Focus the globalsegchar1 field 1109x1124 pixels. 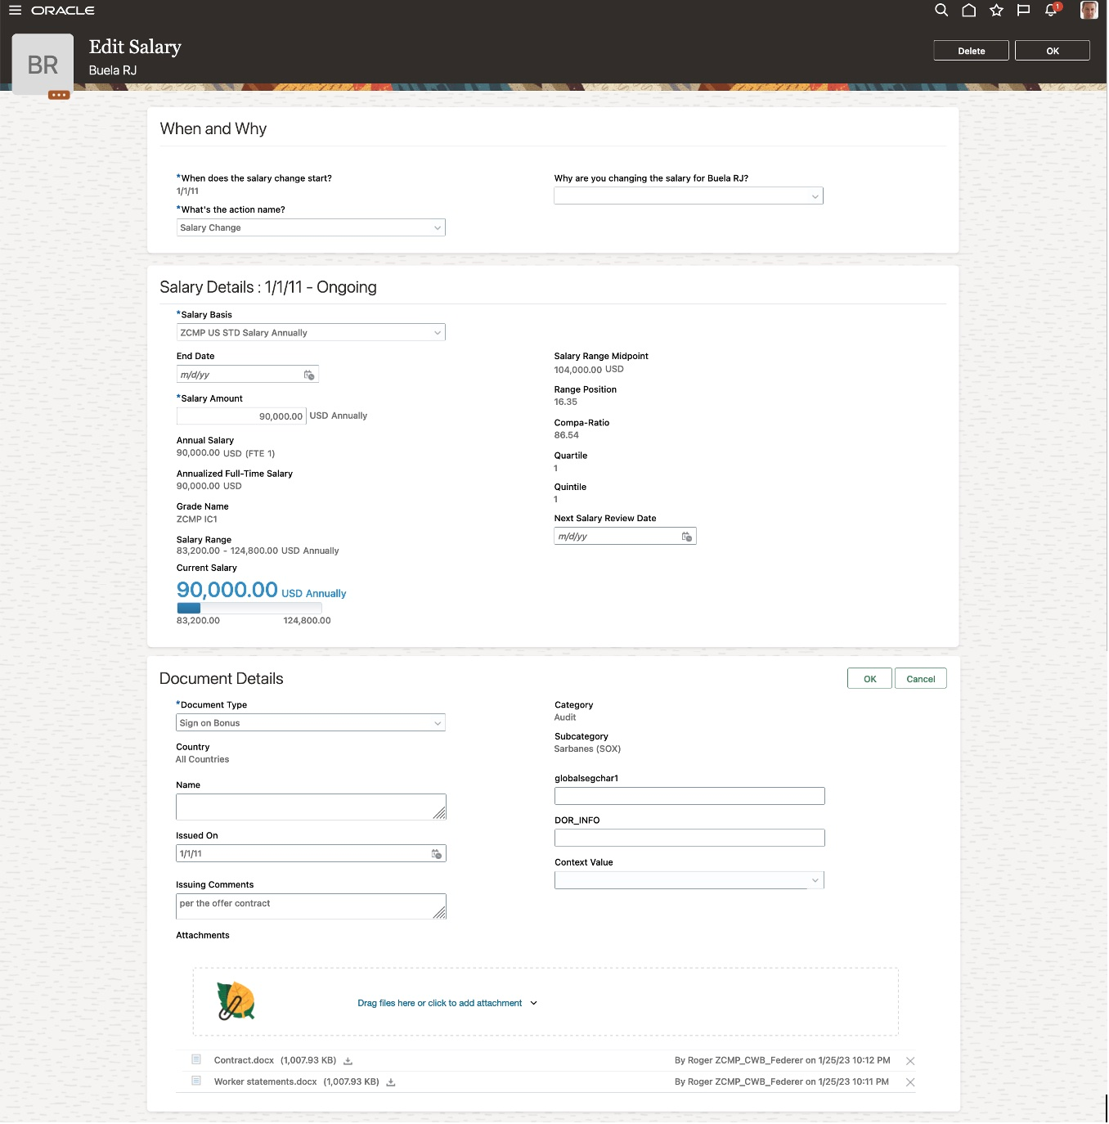click(x=689, y=796)
